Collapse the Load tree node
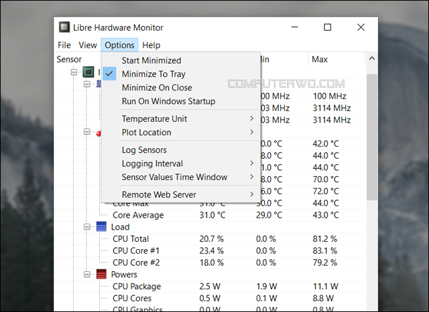 click(x=86, y=227)
